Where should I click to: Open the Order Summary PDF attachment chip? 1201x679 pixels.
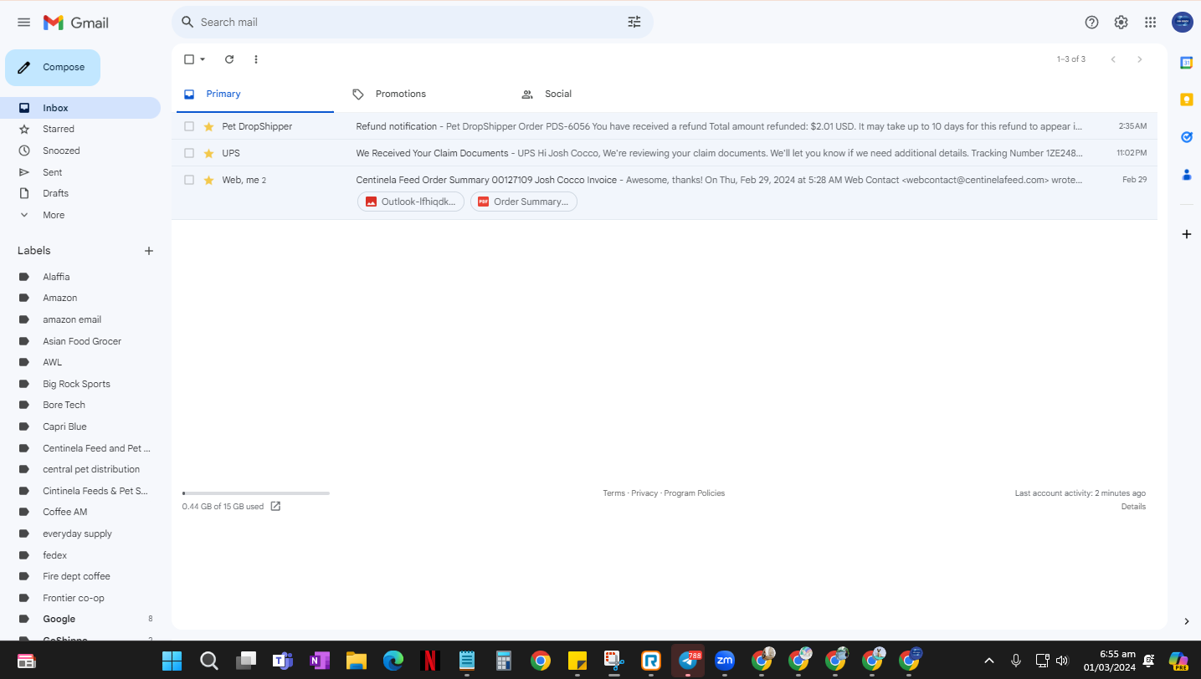(524, 202)
